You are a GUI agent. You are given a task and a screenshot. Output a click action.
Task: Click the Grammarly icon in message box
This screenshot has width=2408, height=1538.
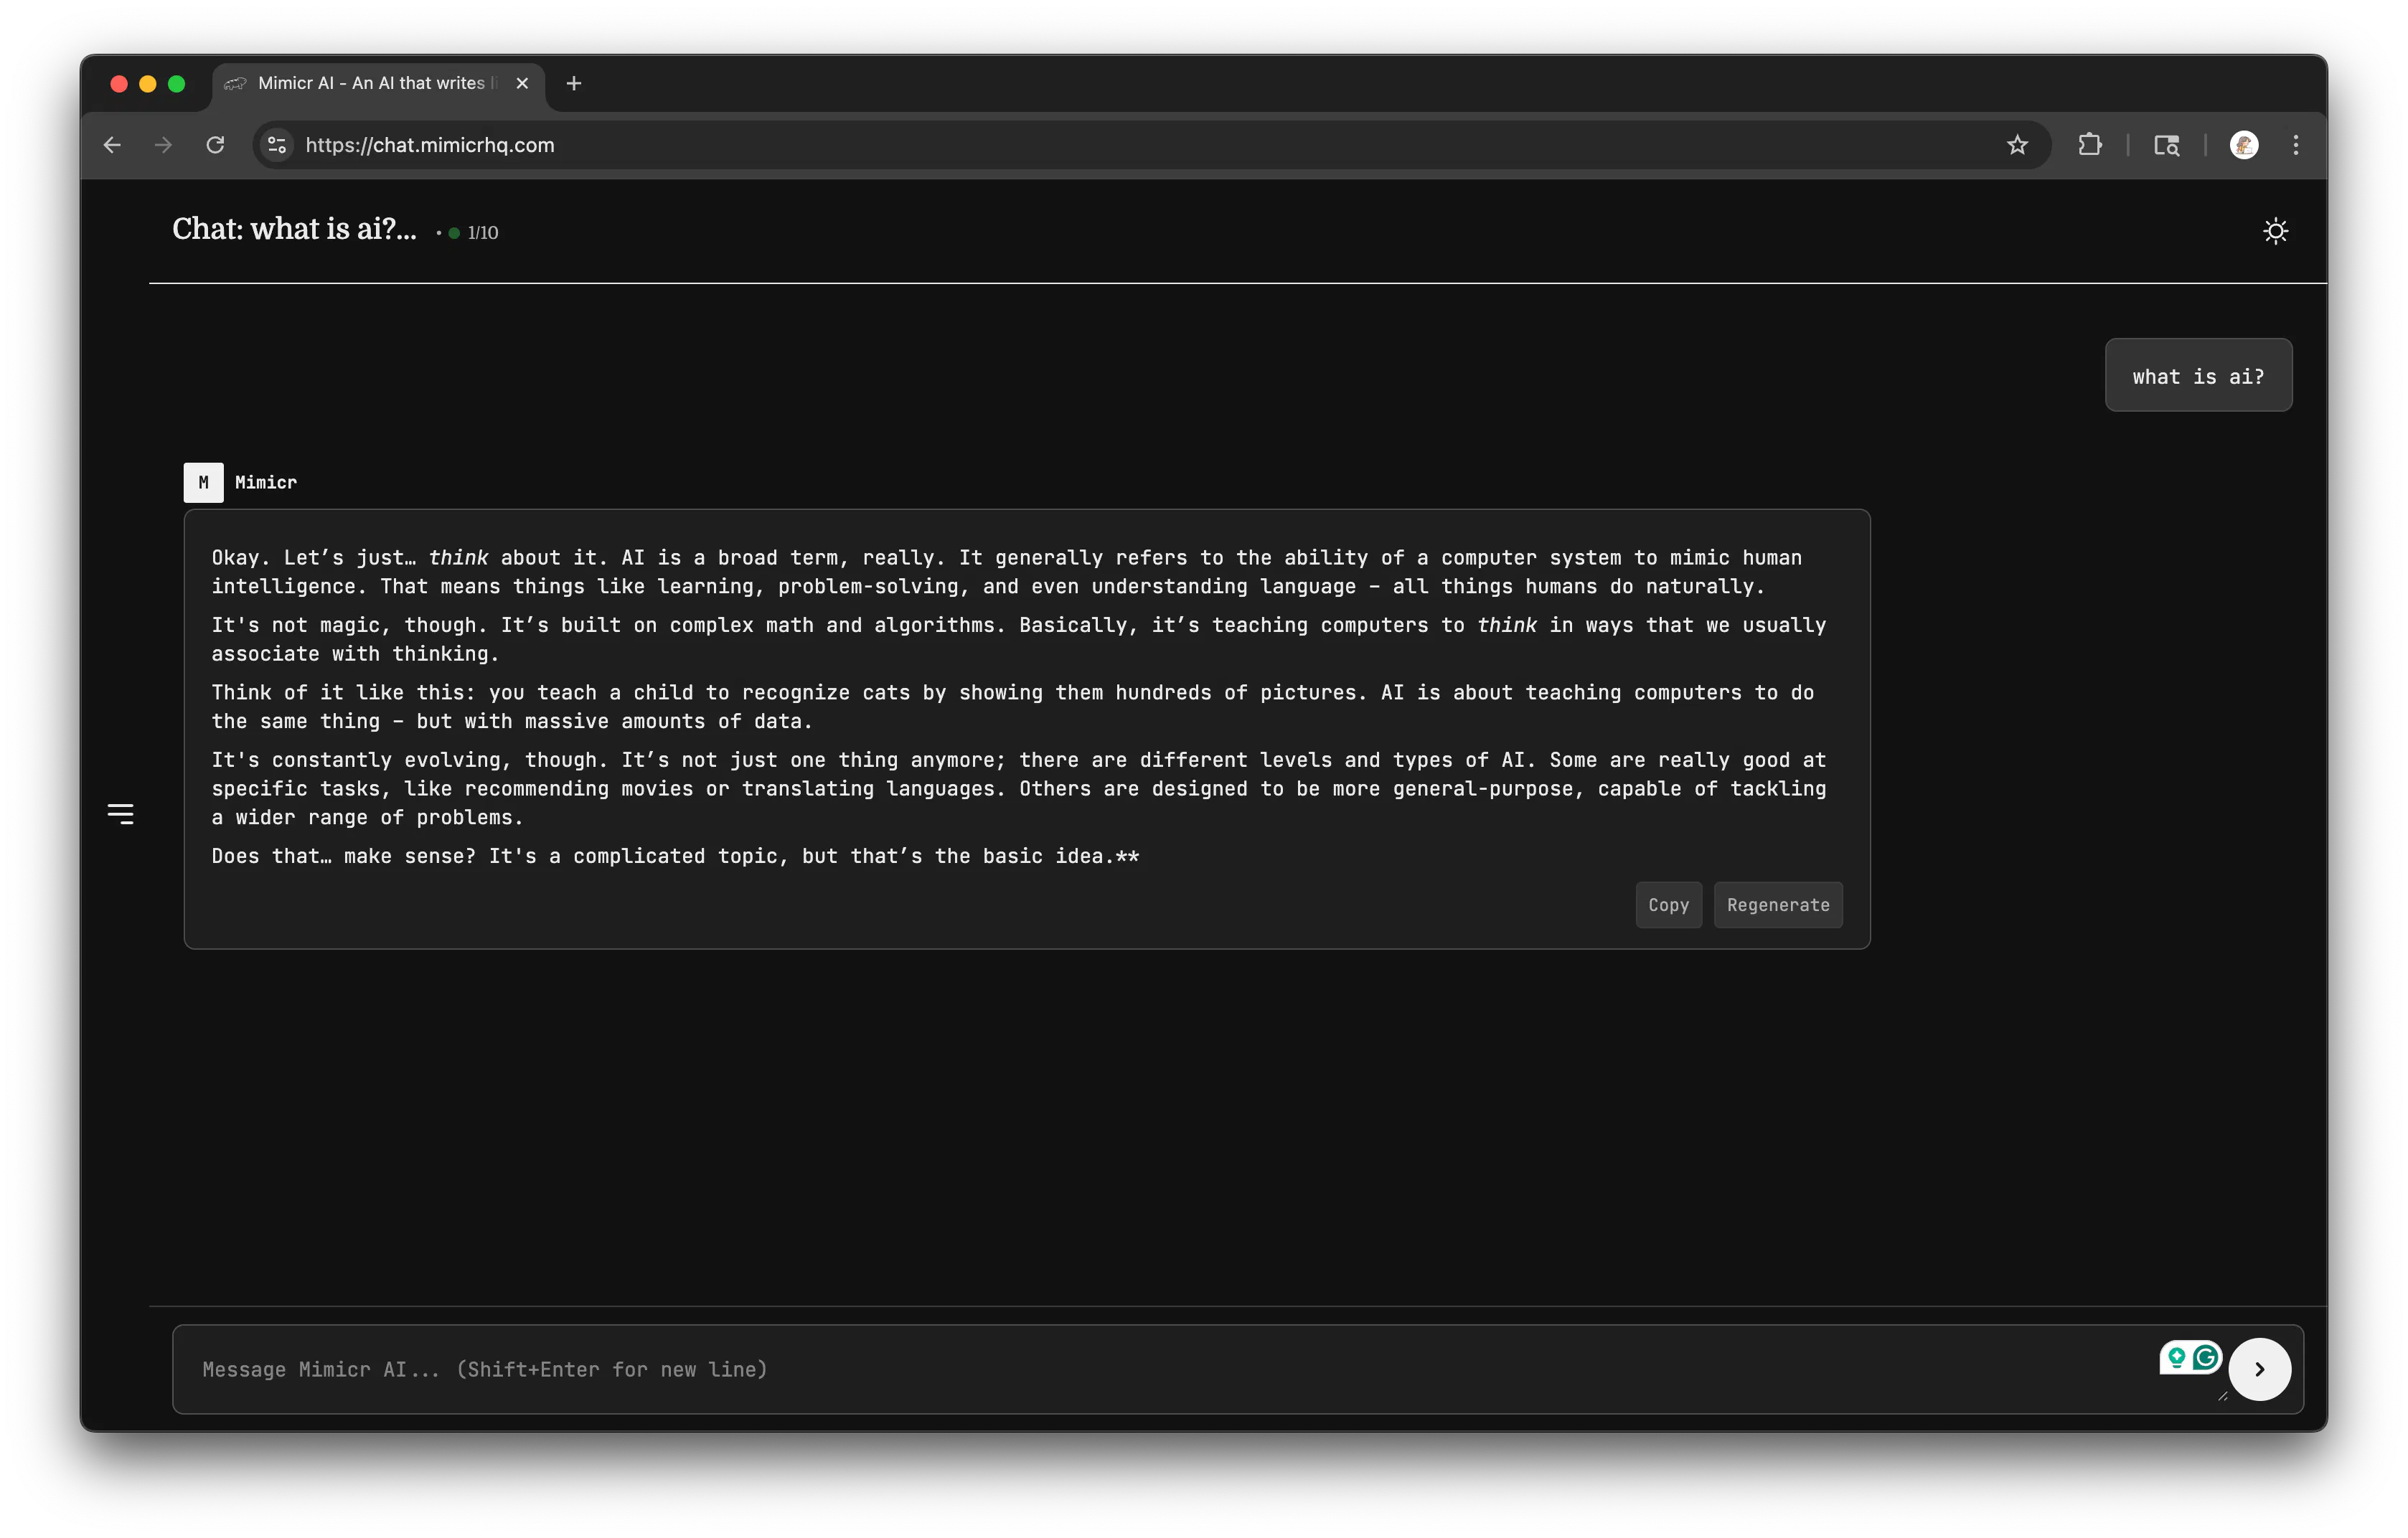(x=2206, y=1358)
